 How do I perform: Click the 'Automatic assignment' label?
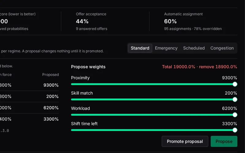click(x=183, y=14)
